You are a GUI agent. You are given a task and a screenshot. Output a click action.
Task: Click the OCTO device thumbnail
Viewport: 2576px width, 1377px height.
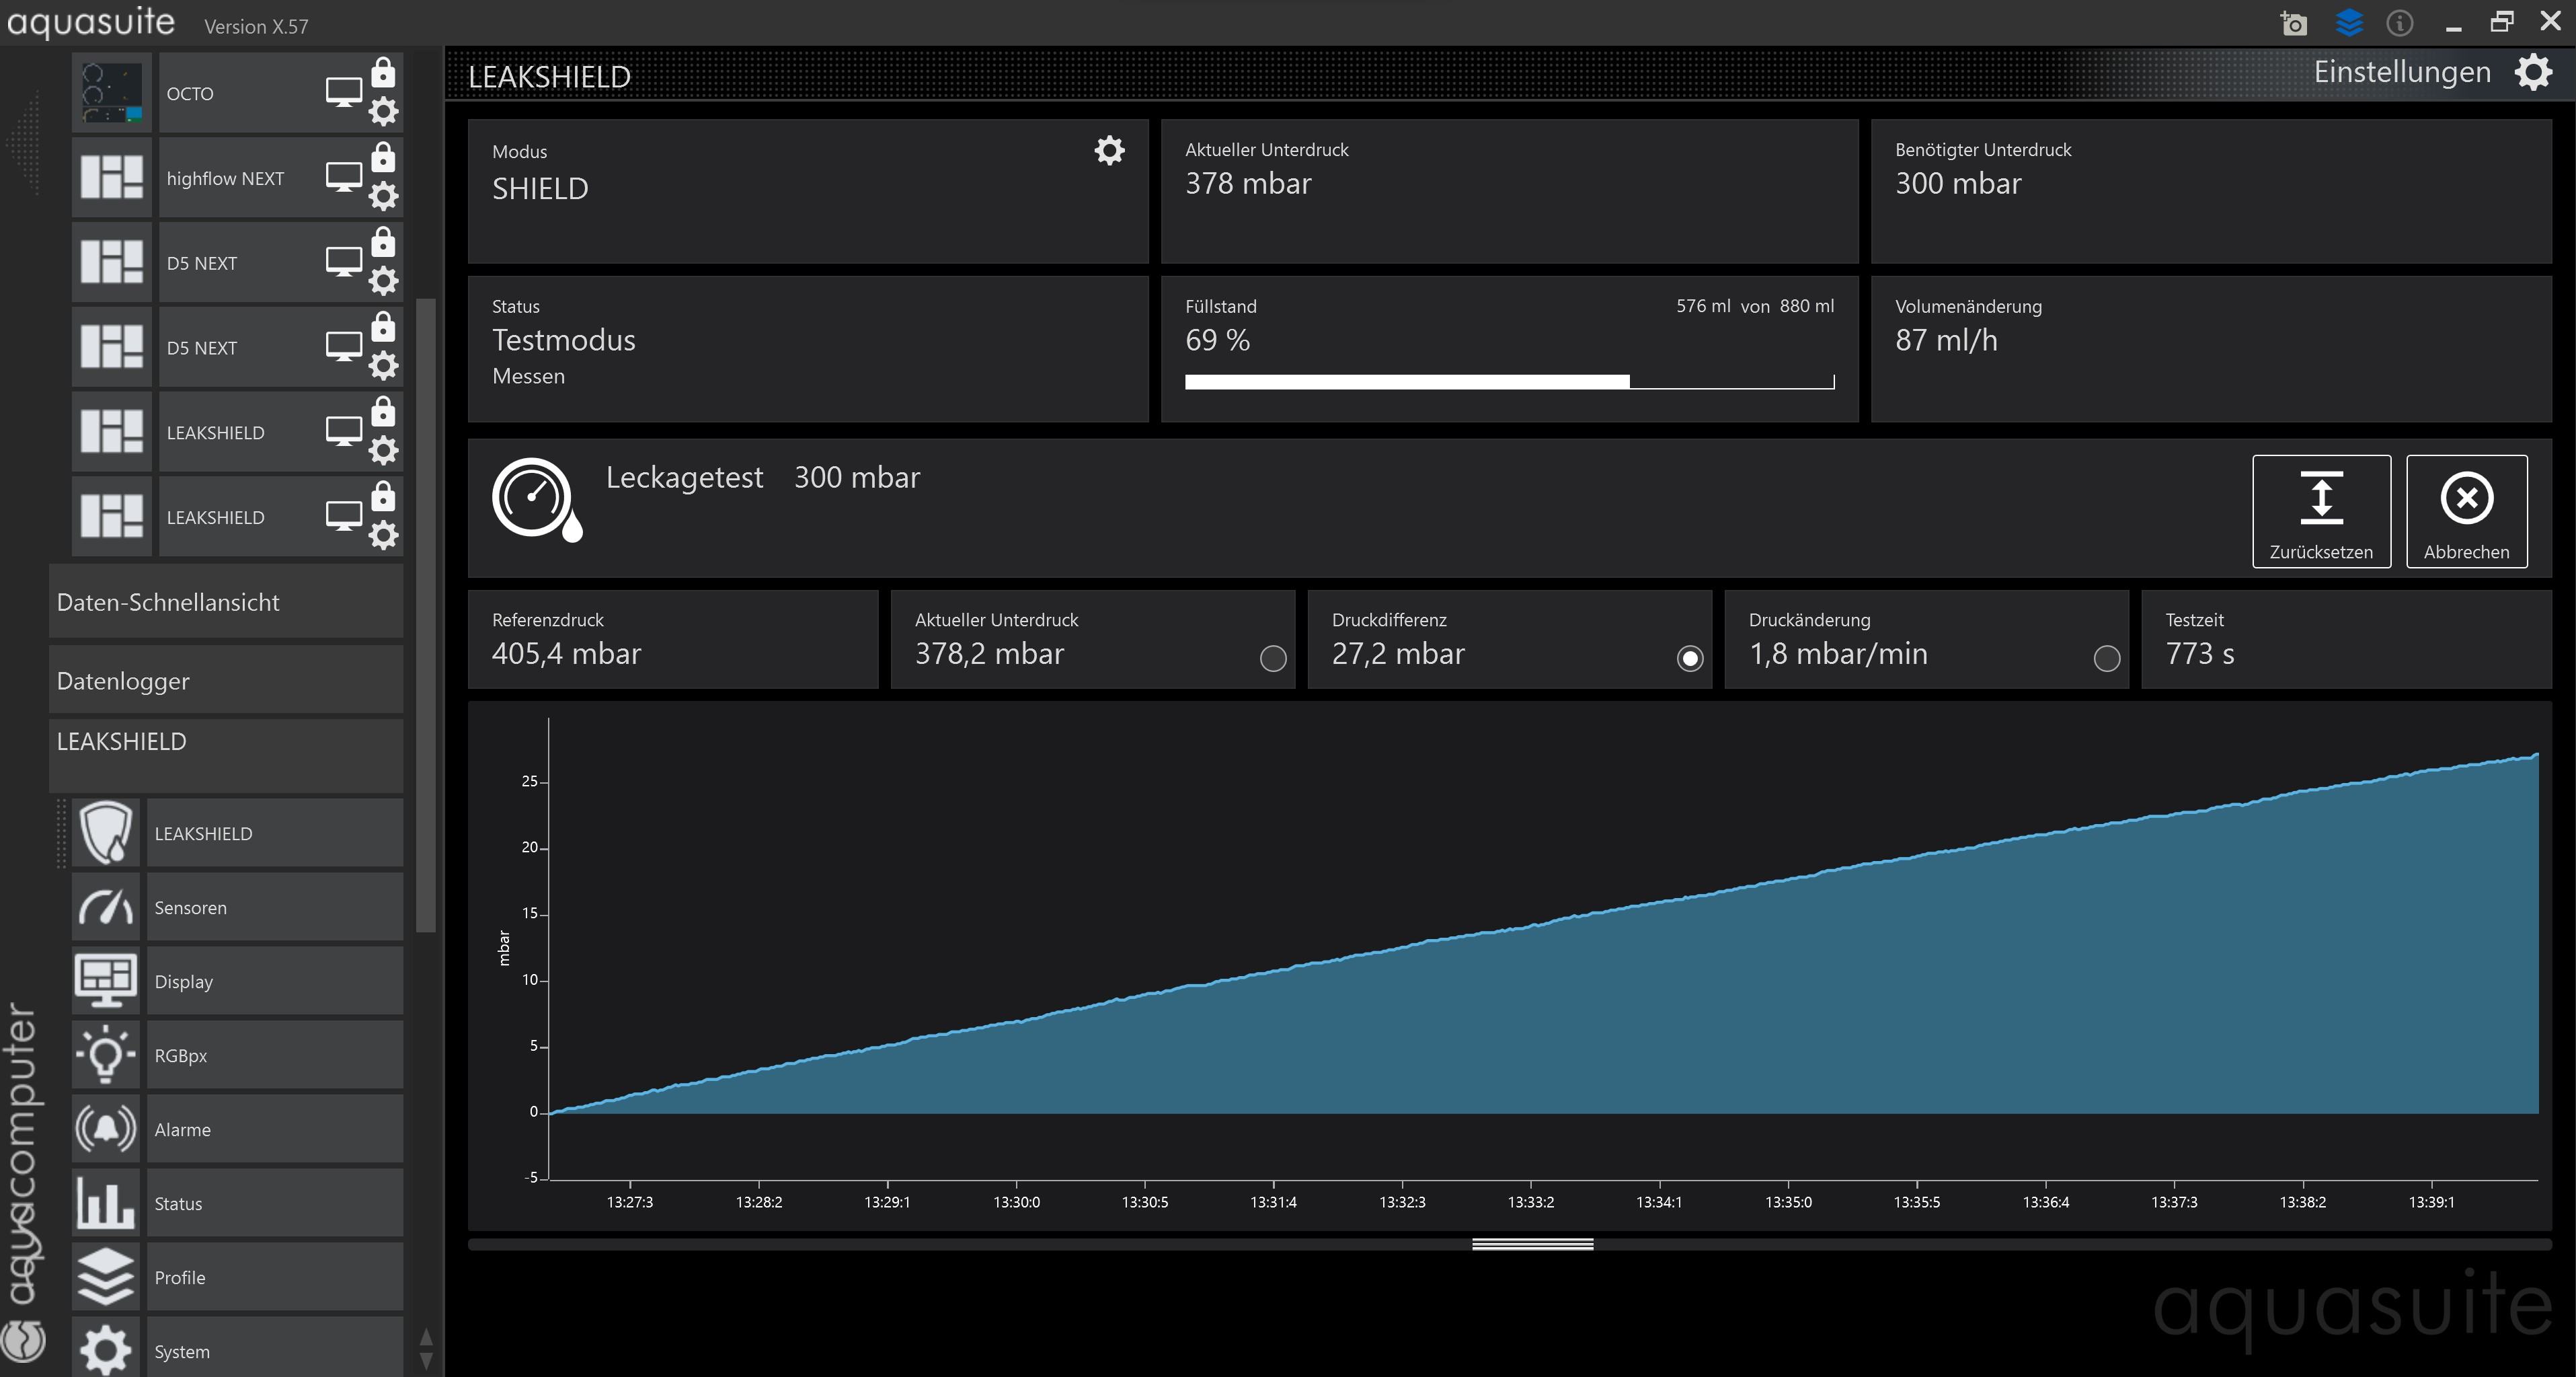click(x=112, y=93)
